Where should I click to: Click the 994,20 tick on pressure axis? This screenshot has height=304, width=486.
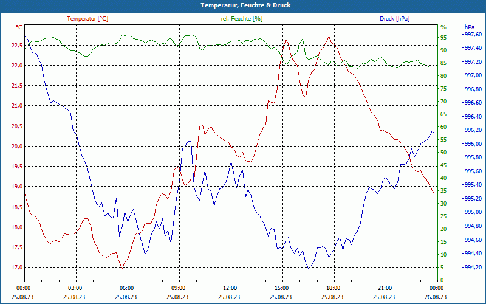pyautogui.click(x=473, y=267)
